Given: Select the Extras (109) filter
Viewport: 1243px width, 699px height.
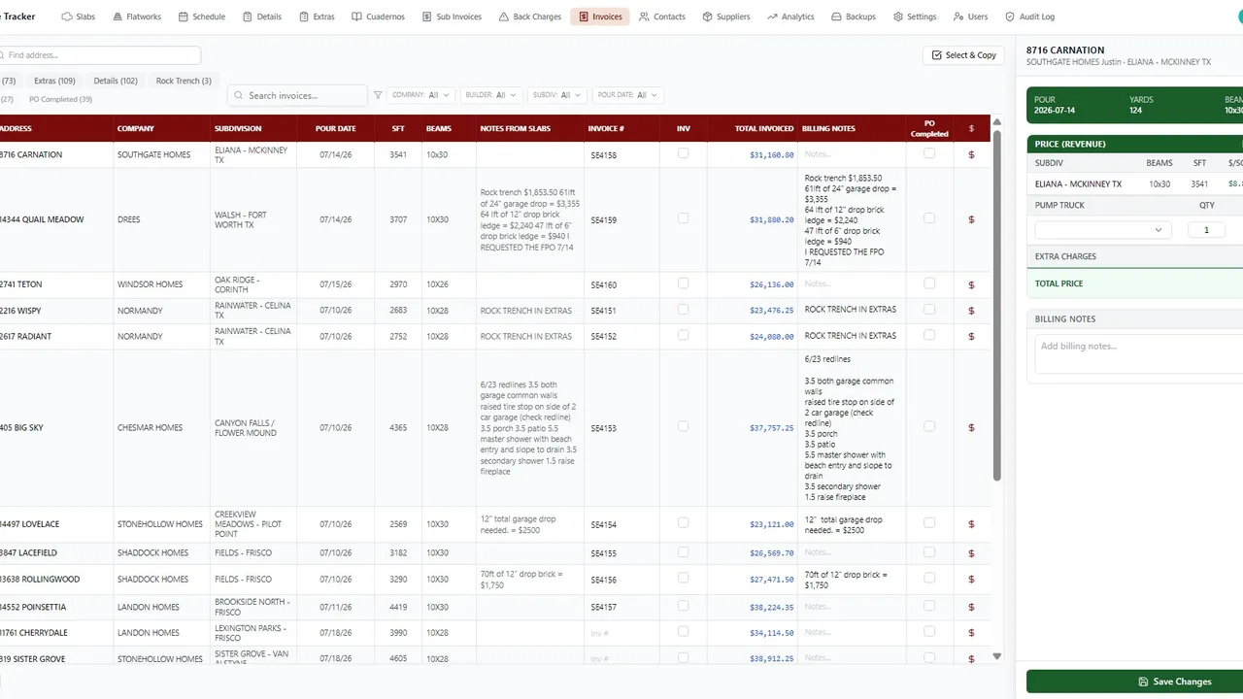Looking at the screenshot, I should pyautogui.click(x=54, y=81).
